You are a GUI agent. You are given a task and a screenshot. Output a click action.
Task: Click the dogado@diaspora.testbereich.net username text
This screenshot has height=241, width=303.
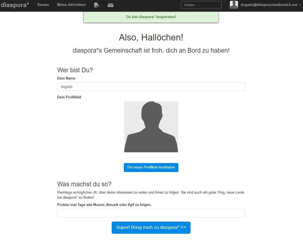click(269, 5)
